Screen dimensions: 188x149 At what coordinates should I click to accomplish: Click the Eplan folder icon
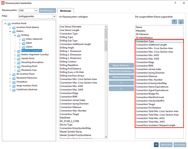[x=24, y=43]
